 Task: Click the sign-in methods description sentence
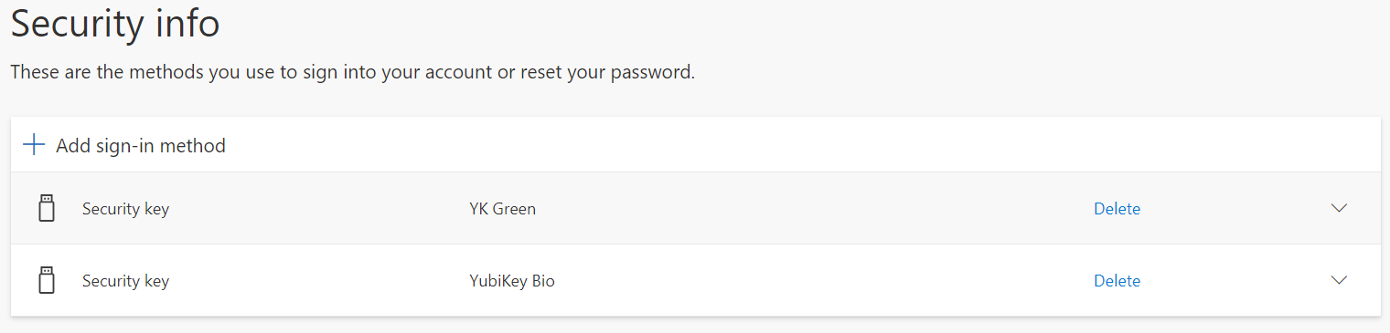coord(353,71)
